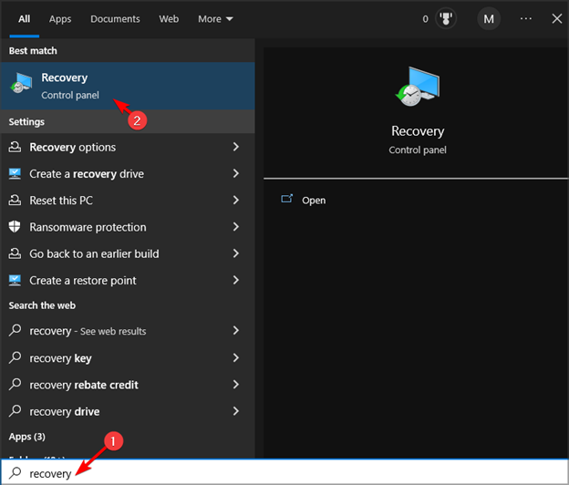The width and height of the screenshot is (569, 485).
Task: Click the rewards trophy icon in header
Action: click(x=448, y=19)
